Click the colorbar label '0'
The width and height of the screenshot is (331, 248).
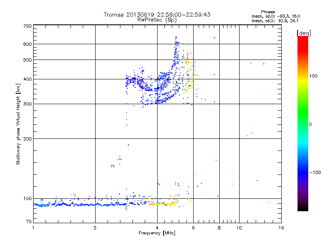pyautogui.click(x=310, y=124)
